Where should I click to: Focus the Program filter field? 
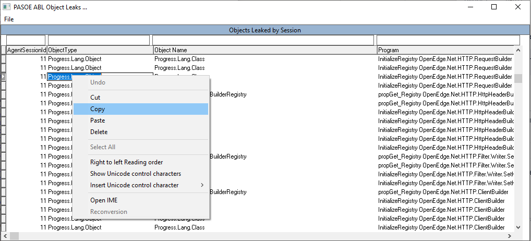pos(449,40)
